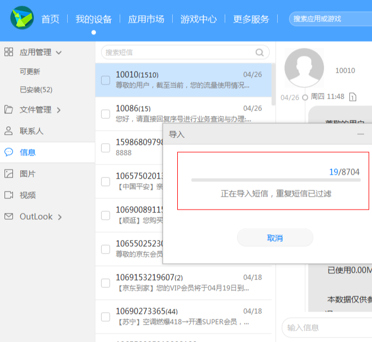
Task: Tick the checkbox for 10010 conversation
Action: 106,80
